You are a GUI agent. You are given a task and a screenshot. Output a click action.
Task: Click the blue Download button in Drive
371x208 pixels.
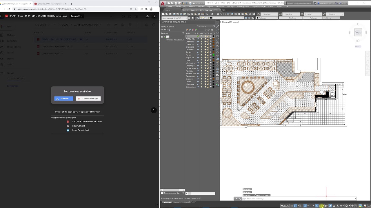tap(64, 99)
